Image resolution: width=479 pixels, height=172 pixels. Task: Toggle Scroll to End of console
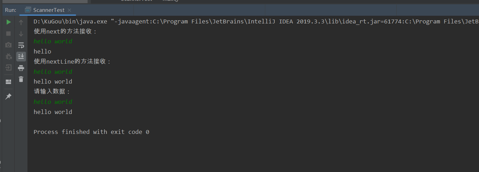21,56
